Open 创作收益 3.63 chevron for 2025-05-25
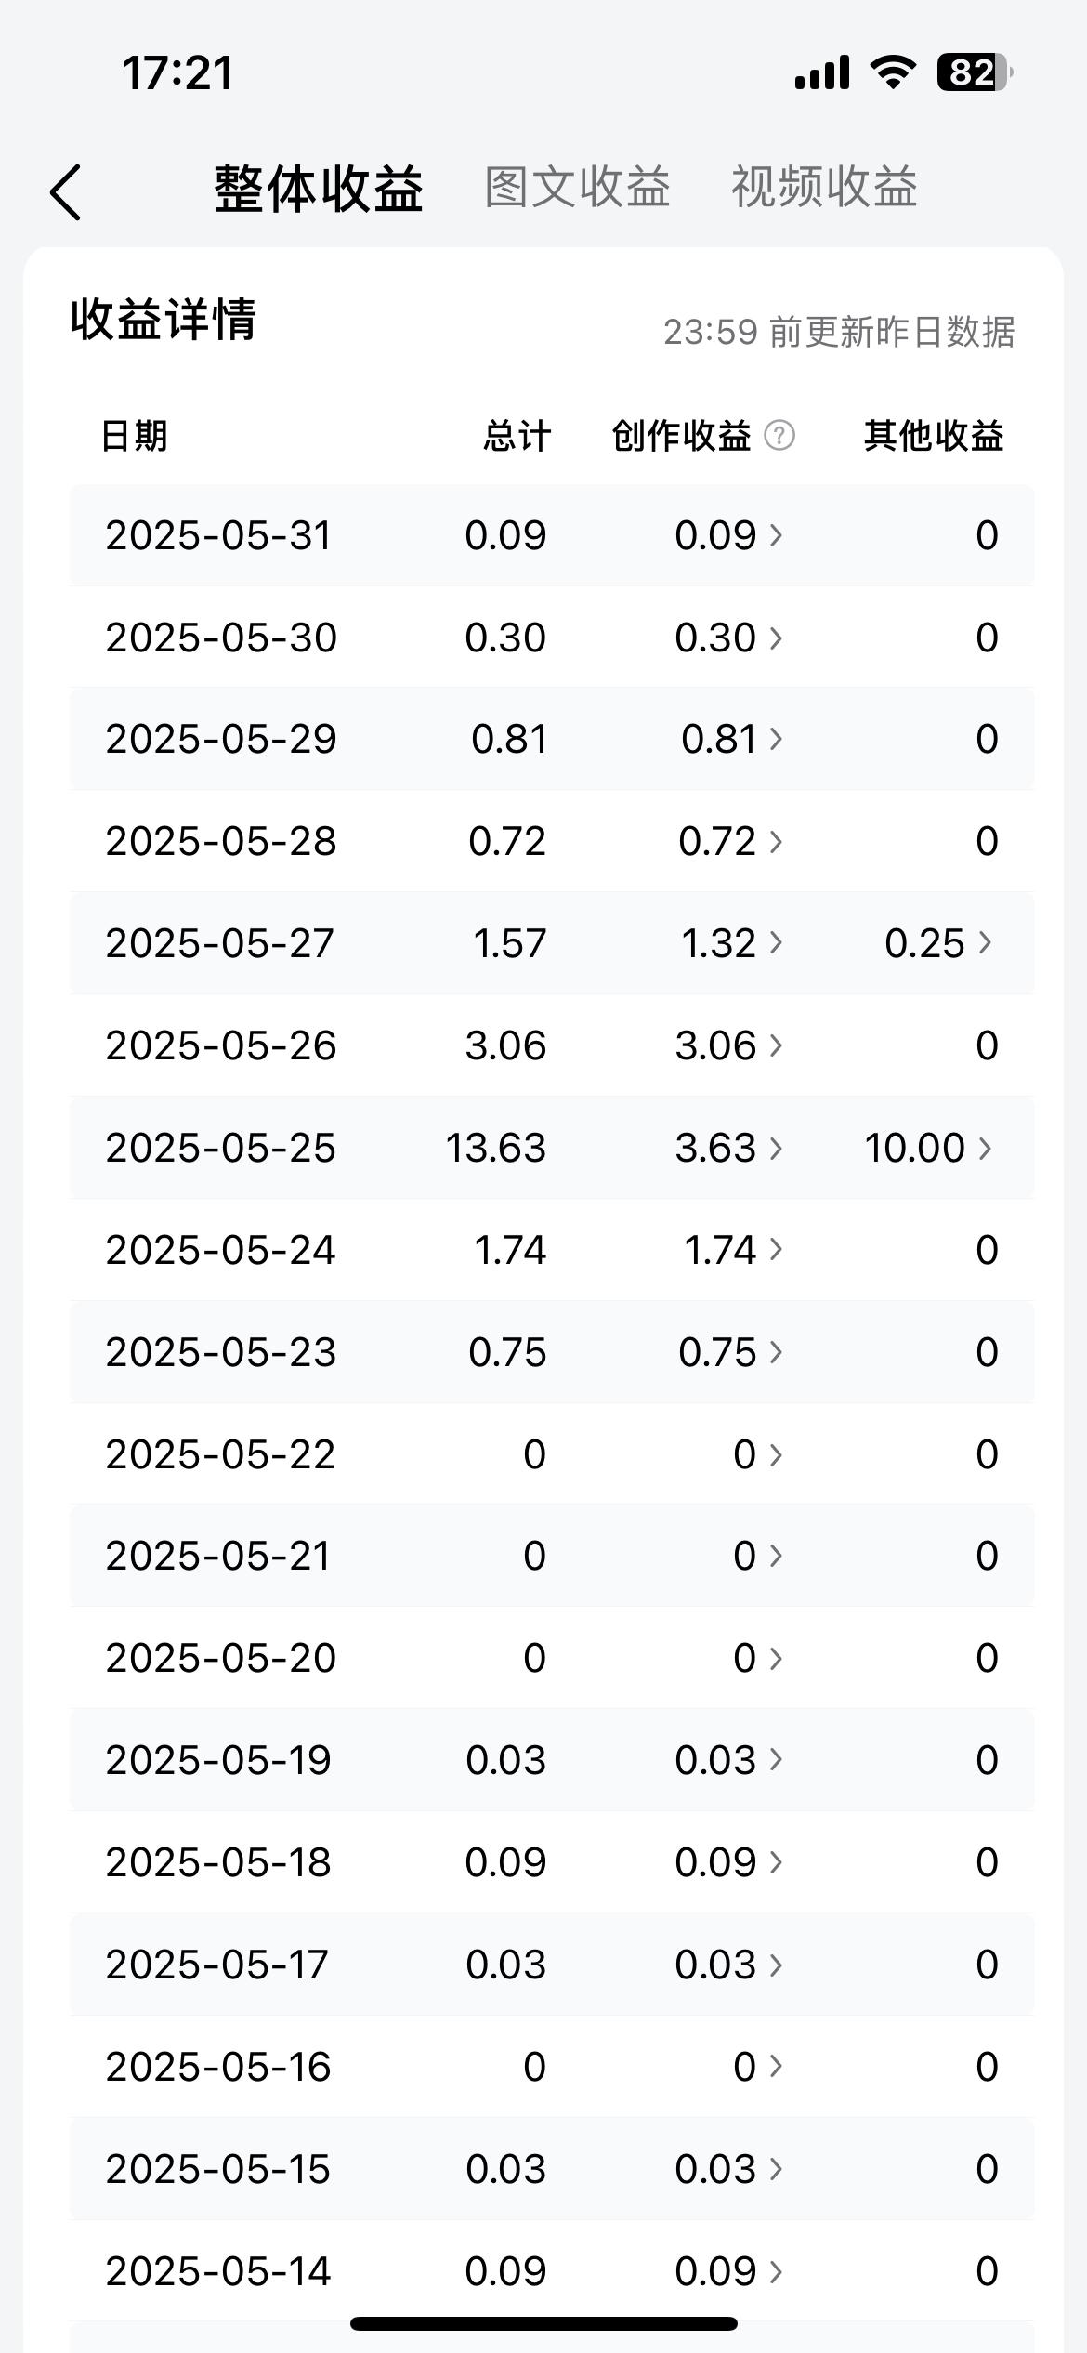Viewport: 1087px width, 2353px height. (729, 1148)
